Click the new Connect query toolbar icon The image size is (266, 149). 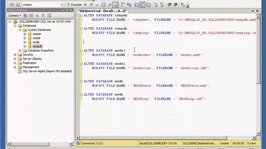(12, 5)
